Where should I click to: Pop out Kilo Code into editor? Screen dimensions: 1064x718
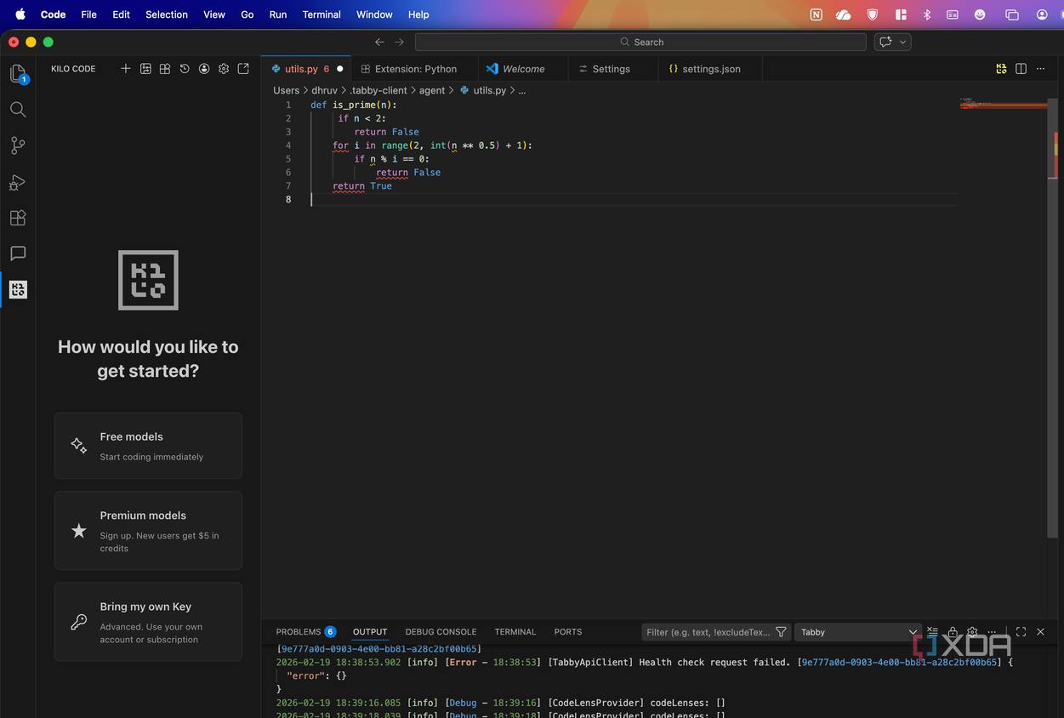[243, 69]
